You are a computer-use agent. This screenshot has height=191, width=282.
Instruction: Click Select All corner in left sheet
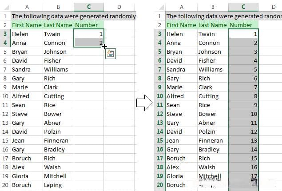coord(6,7)
